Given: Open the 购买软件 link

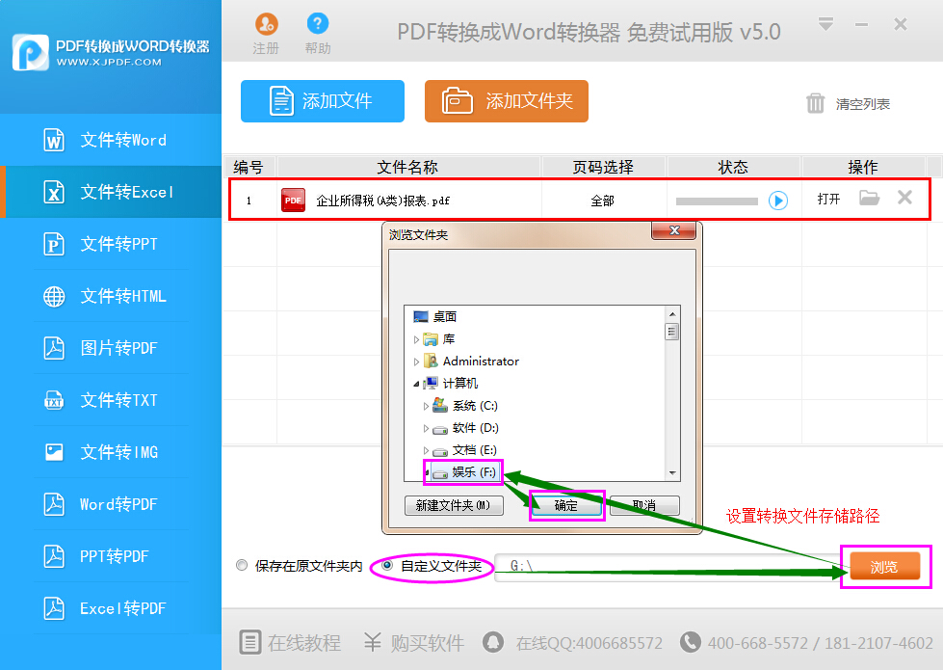Looking at the screenshot, I should pyautogui.click(x=414, y=642).
